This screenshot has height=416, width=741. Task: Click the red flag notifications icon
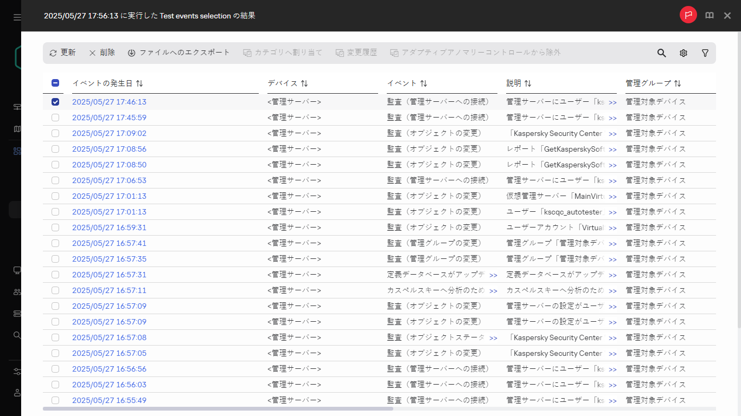tap(688, 15)
